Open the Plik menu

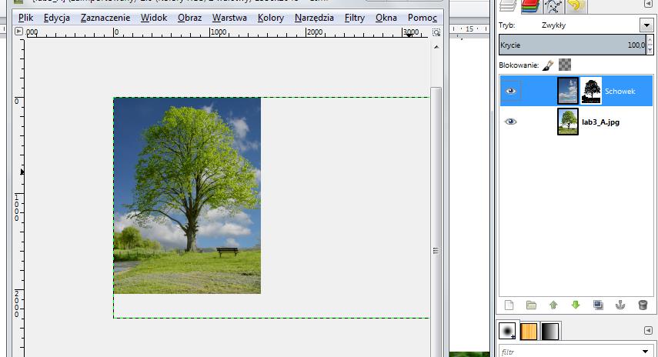26,18
